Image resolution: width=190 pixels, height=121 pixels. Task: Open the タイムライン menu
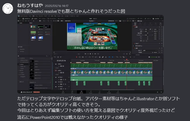pyautogui.click(x=41, y=16)
